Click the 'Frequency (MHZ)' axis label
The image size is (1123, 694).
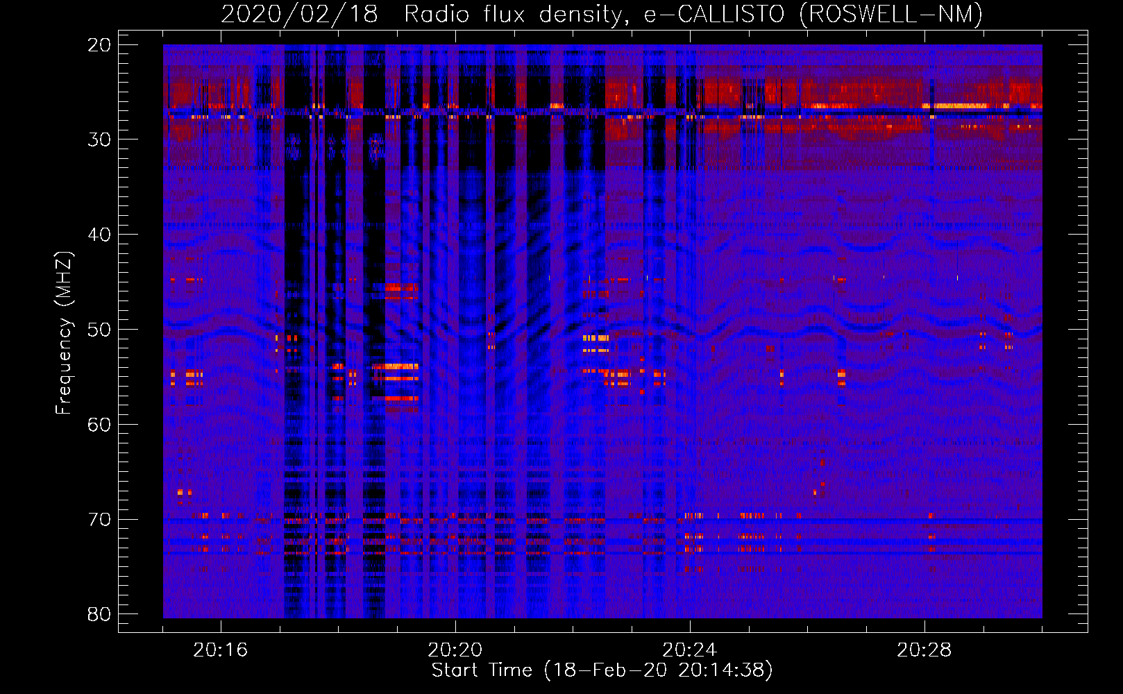(x=64, y=333)
